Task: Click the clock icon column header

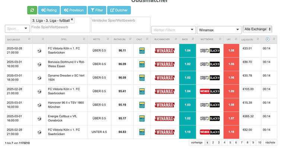Action: (x=267, y=39)
